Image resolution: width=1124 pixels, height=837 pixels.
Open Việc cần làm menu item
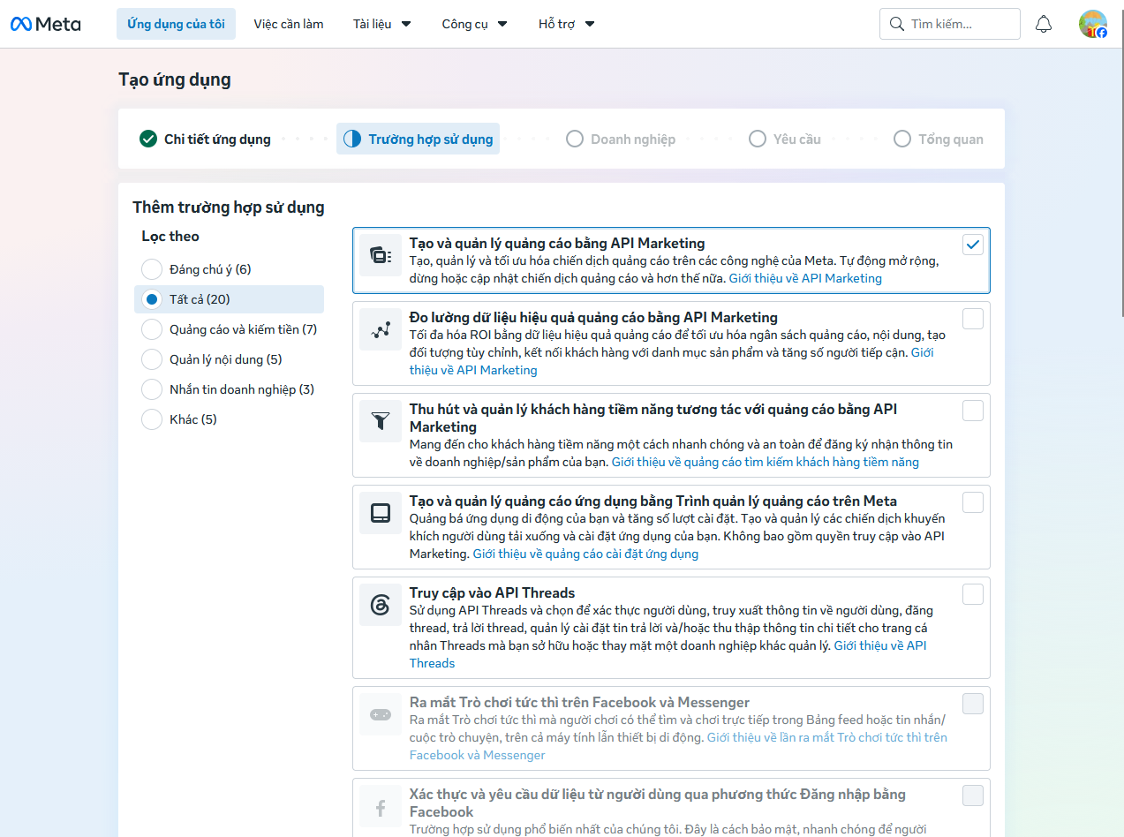point(289,24)
